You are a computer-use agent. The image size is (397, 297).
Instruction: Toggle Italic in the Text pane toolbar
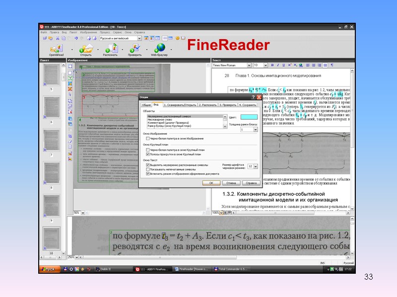pos(278,65)
